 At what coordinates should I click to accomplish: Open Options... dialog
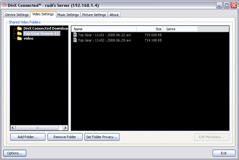(x=15, y=153)
